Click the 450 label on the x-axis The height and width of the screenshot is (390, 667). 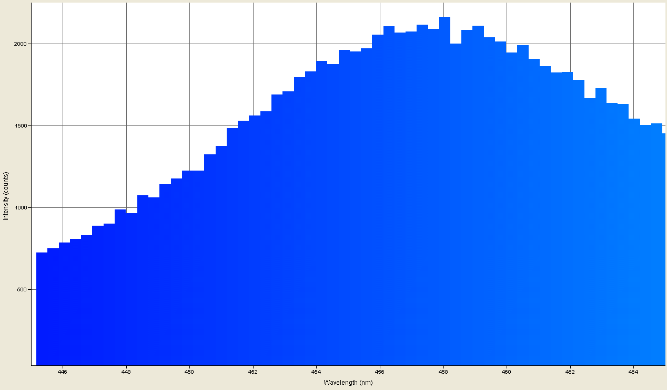tap(189, 372)
